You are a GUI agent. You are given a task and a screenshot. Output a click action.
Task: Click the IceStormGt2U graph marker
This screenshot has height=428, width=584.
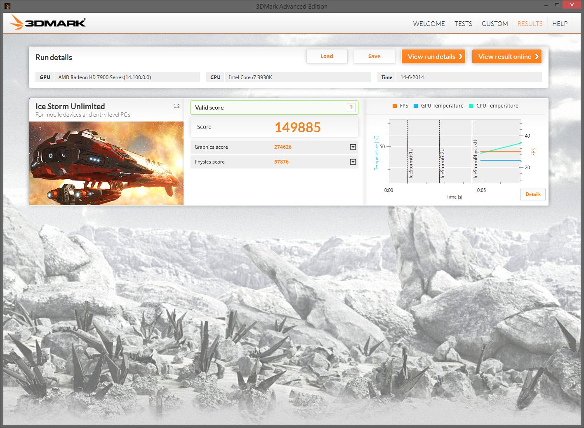click(x=443, y=163)
